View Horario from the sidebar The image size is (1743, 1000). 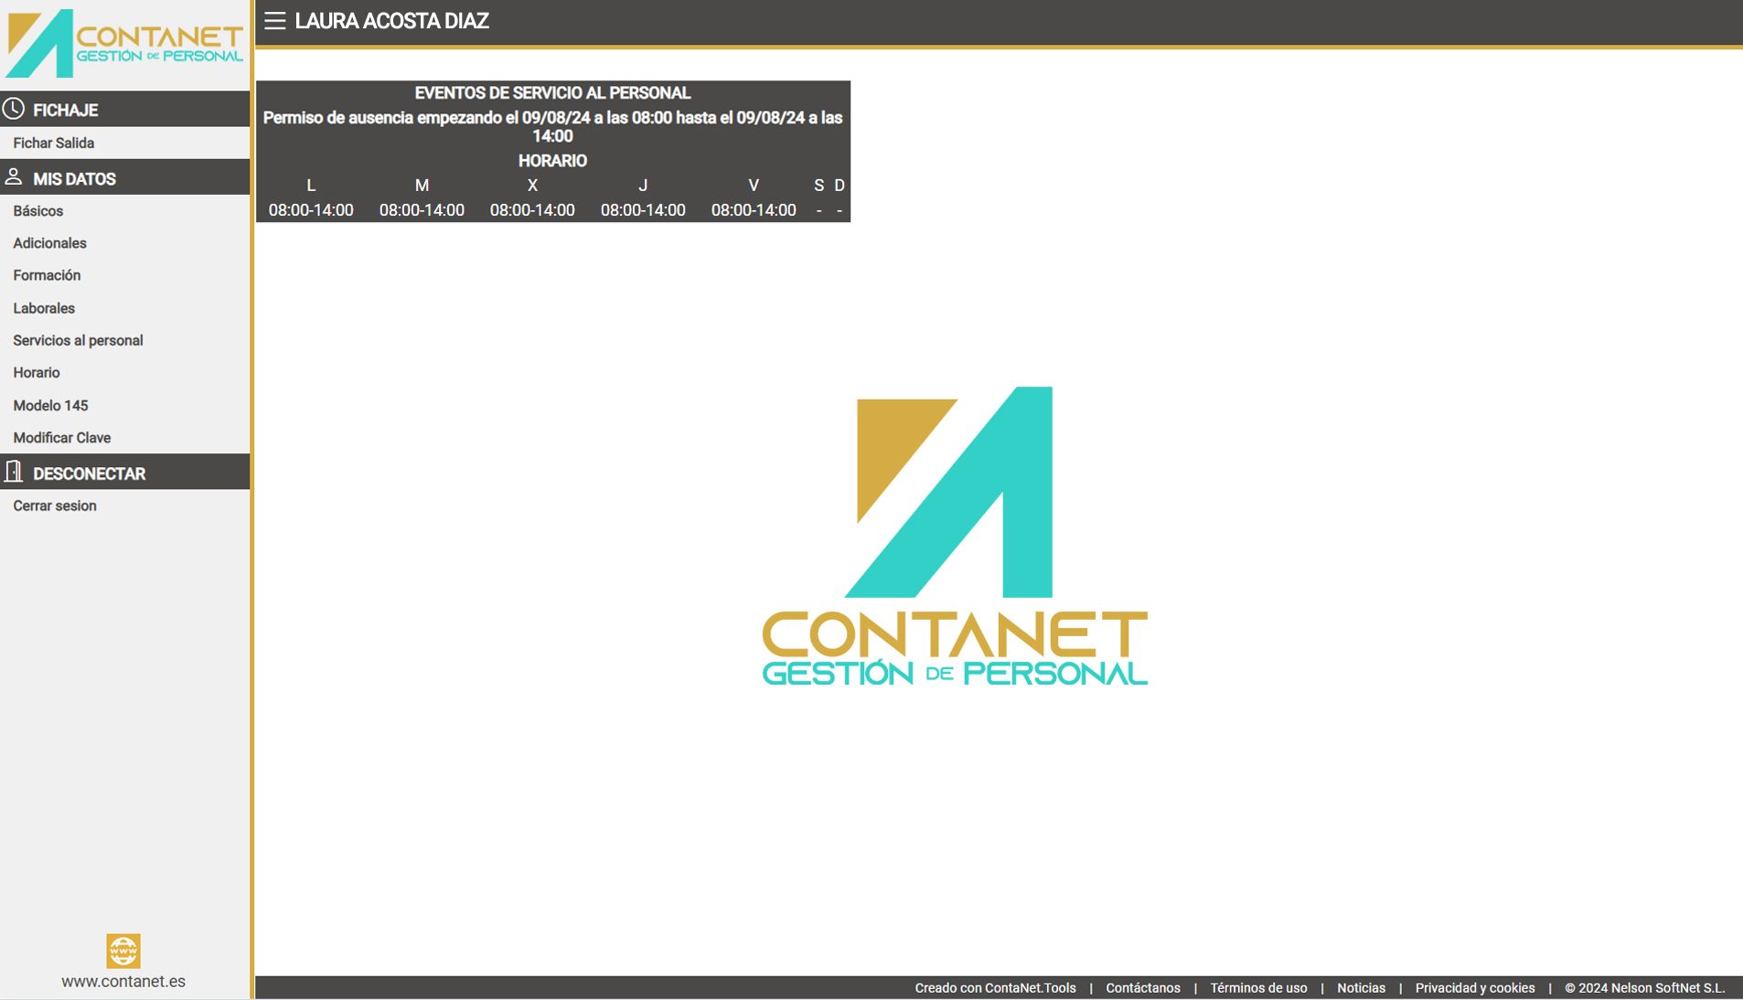point(37,373)
